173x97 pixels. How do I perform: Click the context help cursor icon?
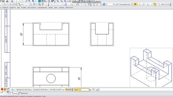coord(52,1)
